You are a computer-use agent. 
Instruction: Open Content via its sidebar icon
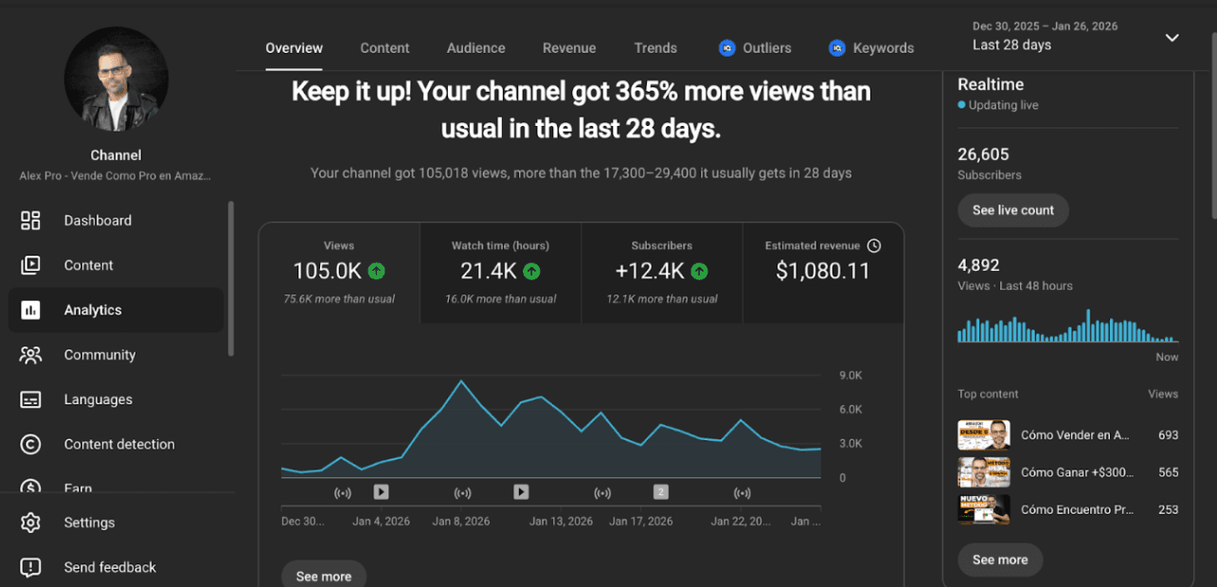(x=30, y=265)
